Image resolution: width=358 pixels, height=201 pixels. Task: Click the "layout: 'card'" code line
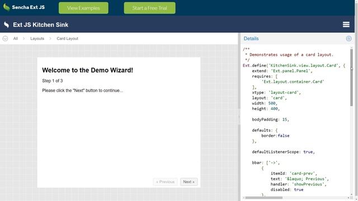point(270,98)
